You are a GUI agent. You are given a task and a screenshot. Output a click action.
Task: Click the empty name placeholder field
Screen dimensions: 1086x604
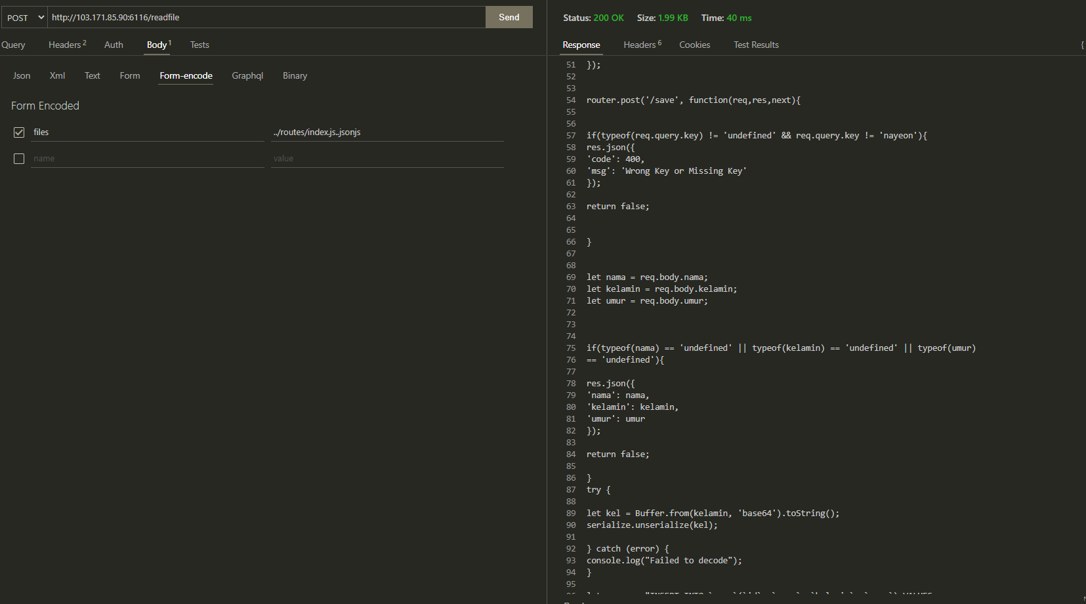coord(148,158)
